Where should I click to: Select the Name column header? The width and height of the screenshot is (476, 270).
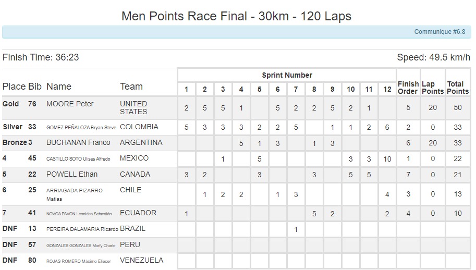click(x=59, y=87)
